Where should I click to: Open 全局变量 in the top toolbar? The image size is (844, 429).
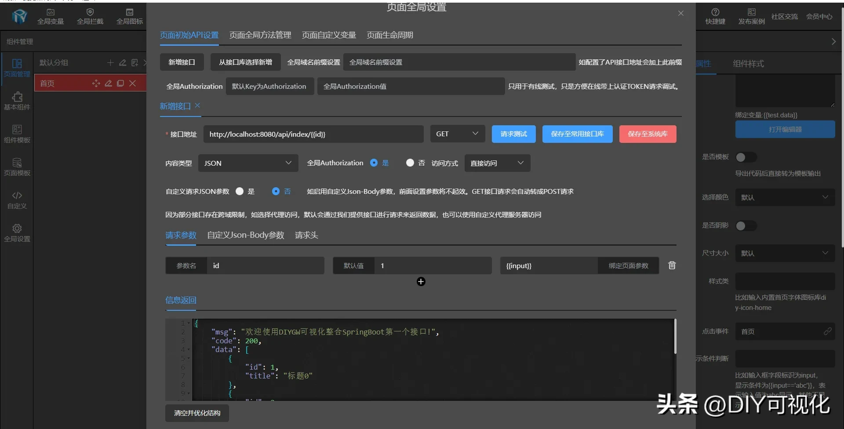click(51, 16)
